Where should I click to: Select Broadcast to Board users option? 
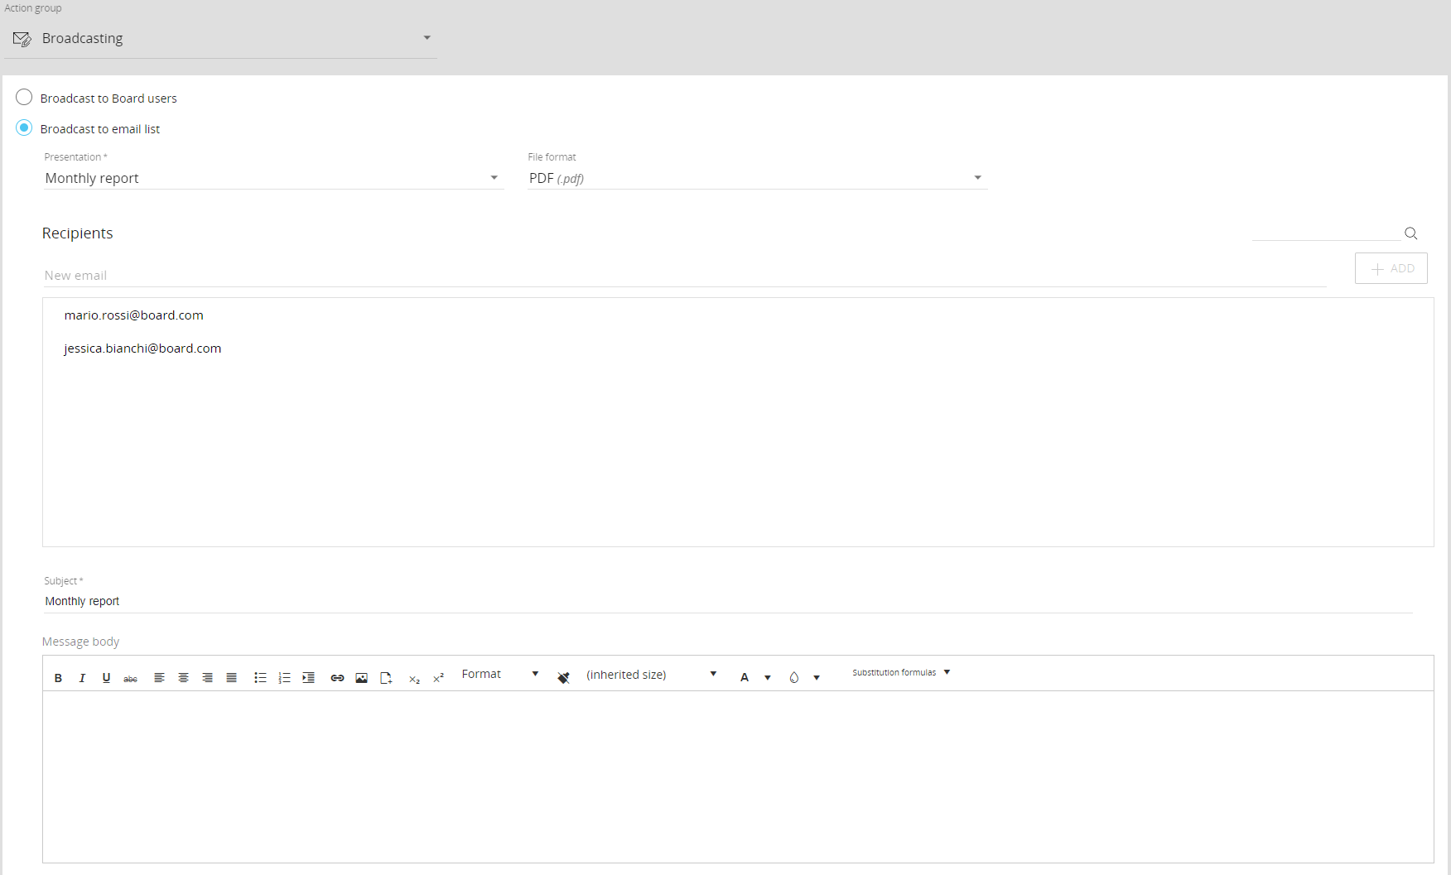25,98
